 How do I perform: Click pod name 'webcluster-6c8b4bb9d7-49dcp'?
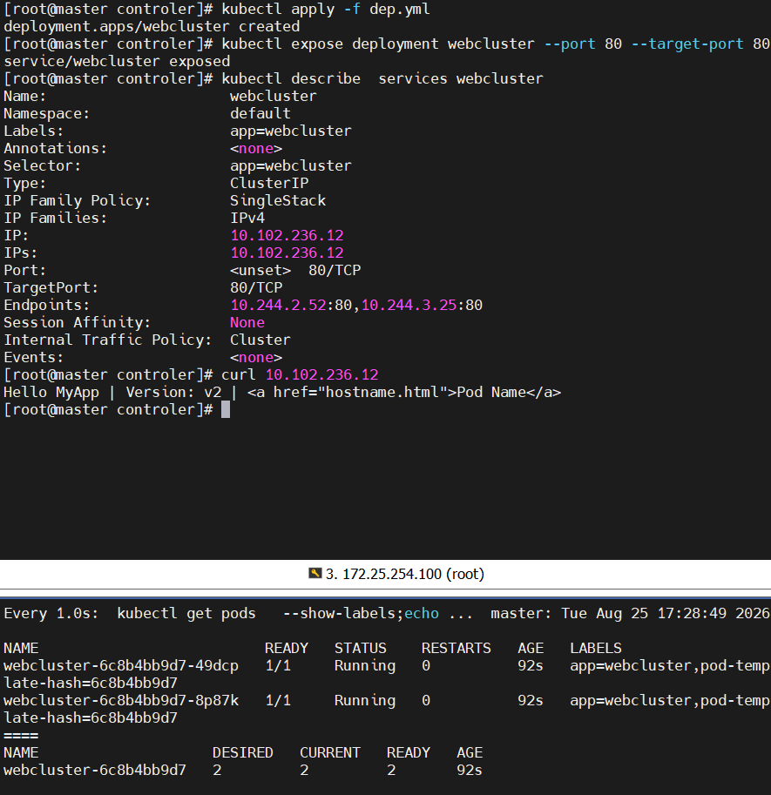[x=121, y=665]
